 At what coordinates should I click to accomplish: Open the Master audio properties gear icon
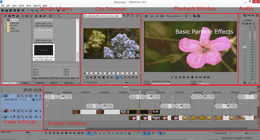245,15
